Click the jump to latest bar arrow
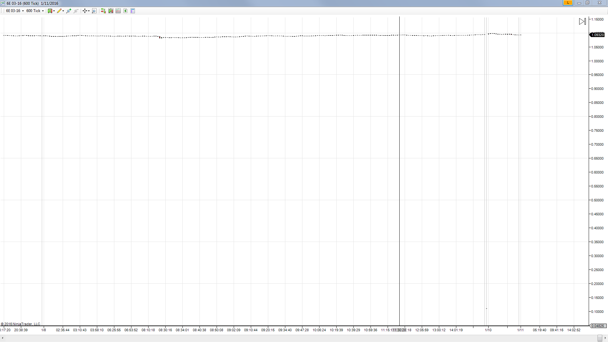The image size is (608, 342). point(582,21)
